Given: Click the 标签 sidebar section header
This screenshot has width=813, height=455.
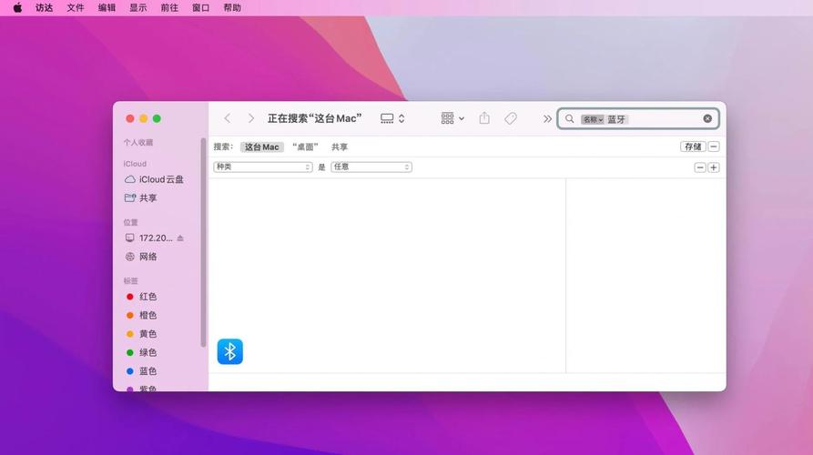Looking at the screenshot, I should coord(131,281).
